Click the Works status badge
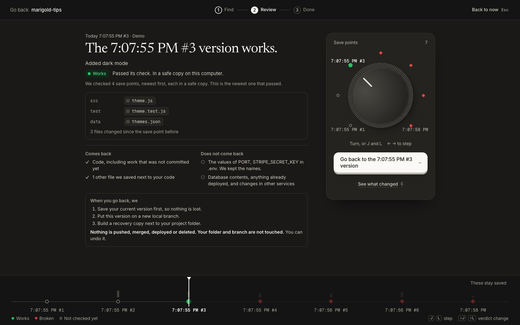 [97, 74]
